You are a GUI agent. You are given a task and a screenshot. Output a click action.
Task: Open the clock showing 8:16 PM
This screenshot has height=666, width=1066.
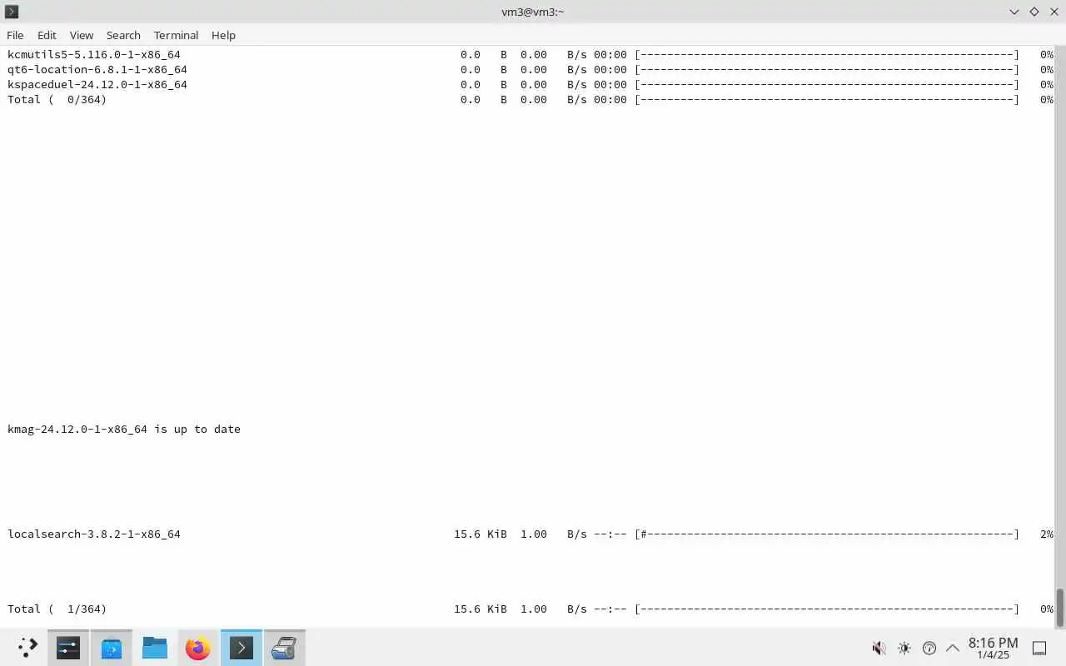(x=993, y=648)
